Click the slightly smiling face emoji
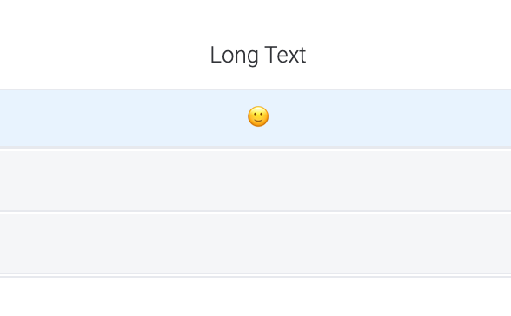The height and width of the screenshot is (316, 511). [x=258, y=116]
